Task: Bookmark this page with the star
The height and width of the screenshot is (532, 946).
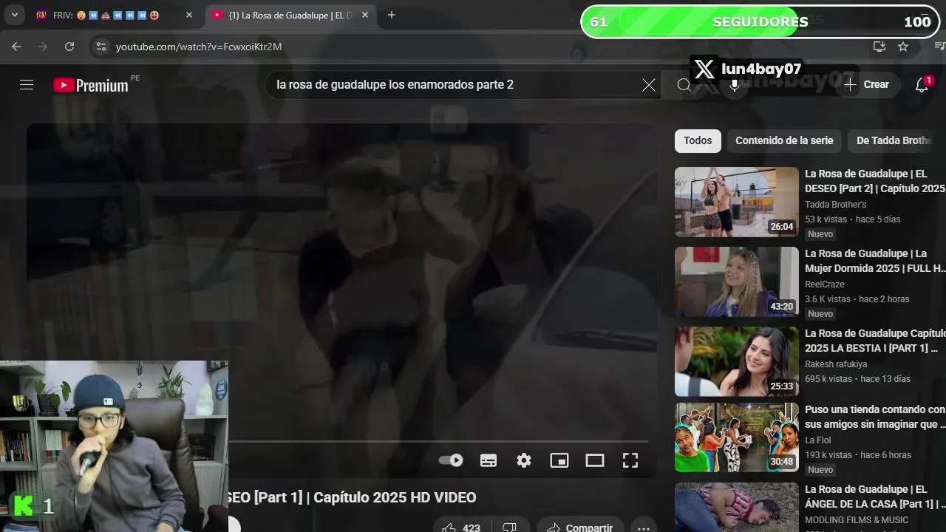Action: coord(903,47)
